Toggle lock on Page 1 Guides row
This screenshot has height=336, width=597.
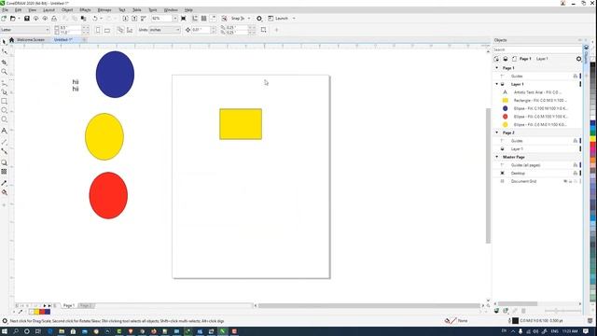coord(576,77)
